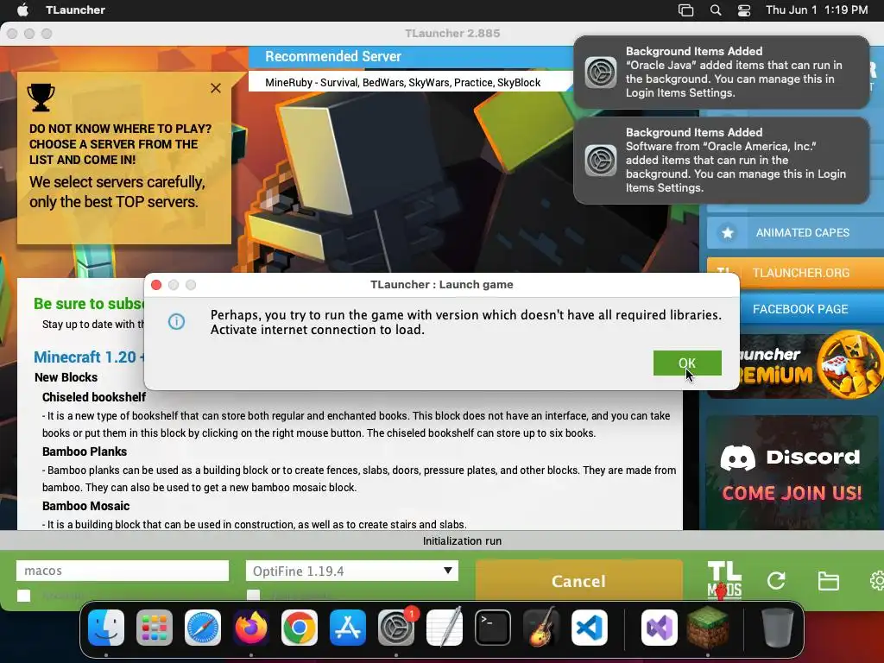Click the Bamboo Planks heading
Viewport: 884px width, 663px height.
pos(85,451)
